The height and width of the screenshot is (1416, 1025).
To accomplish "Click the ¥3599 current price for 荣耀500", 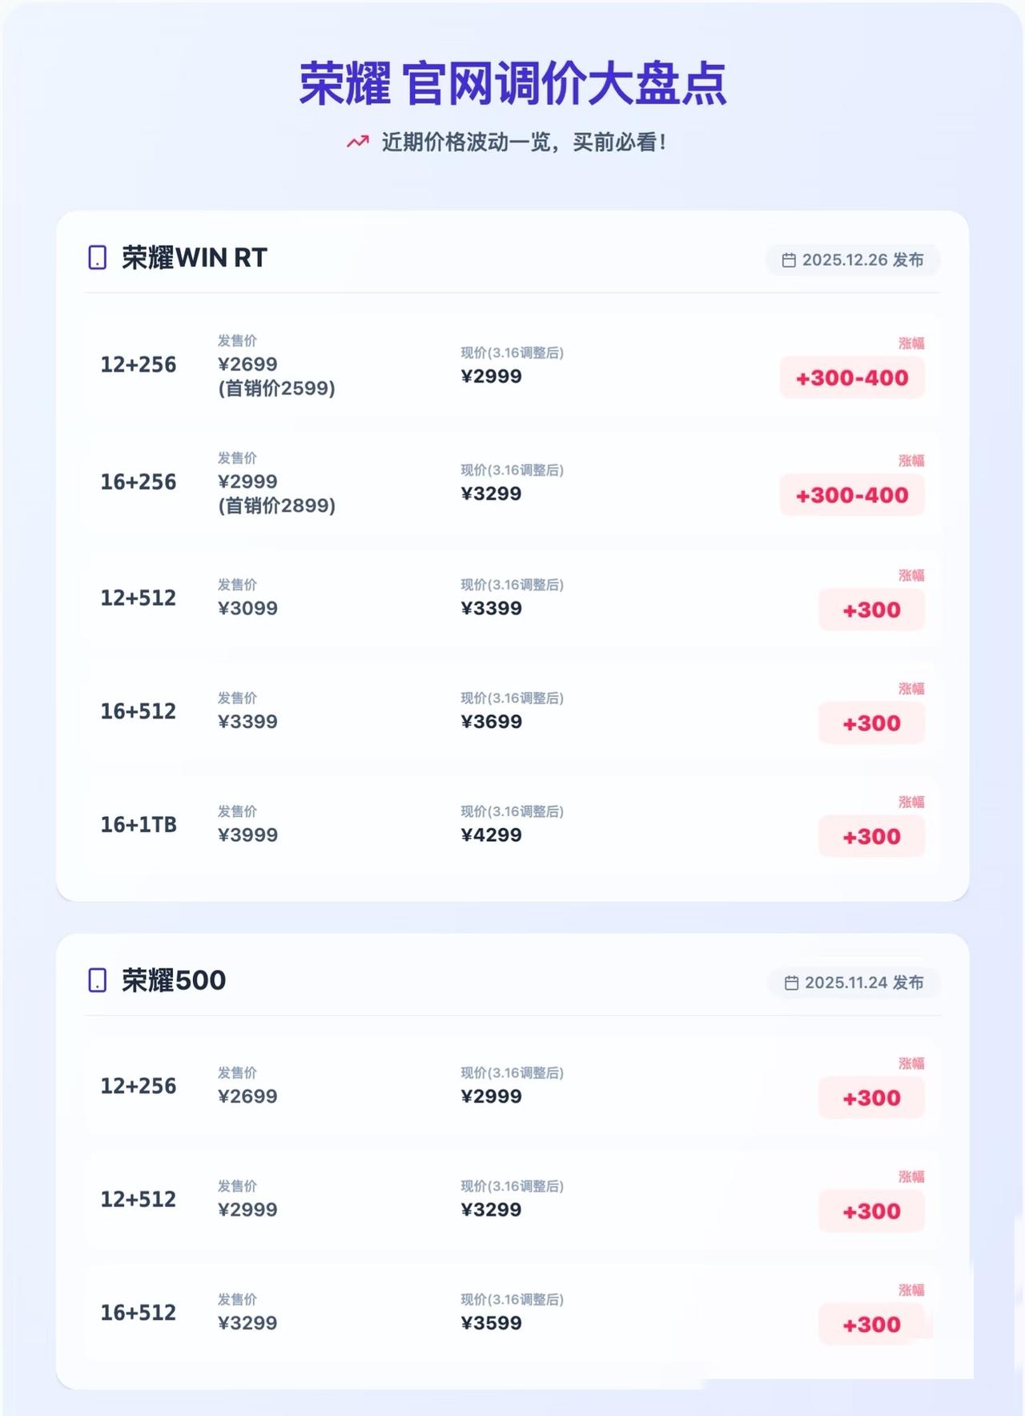I will (x=491, y=1323).
